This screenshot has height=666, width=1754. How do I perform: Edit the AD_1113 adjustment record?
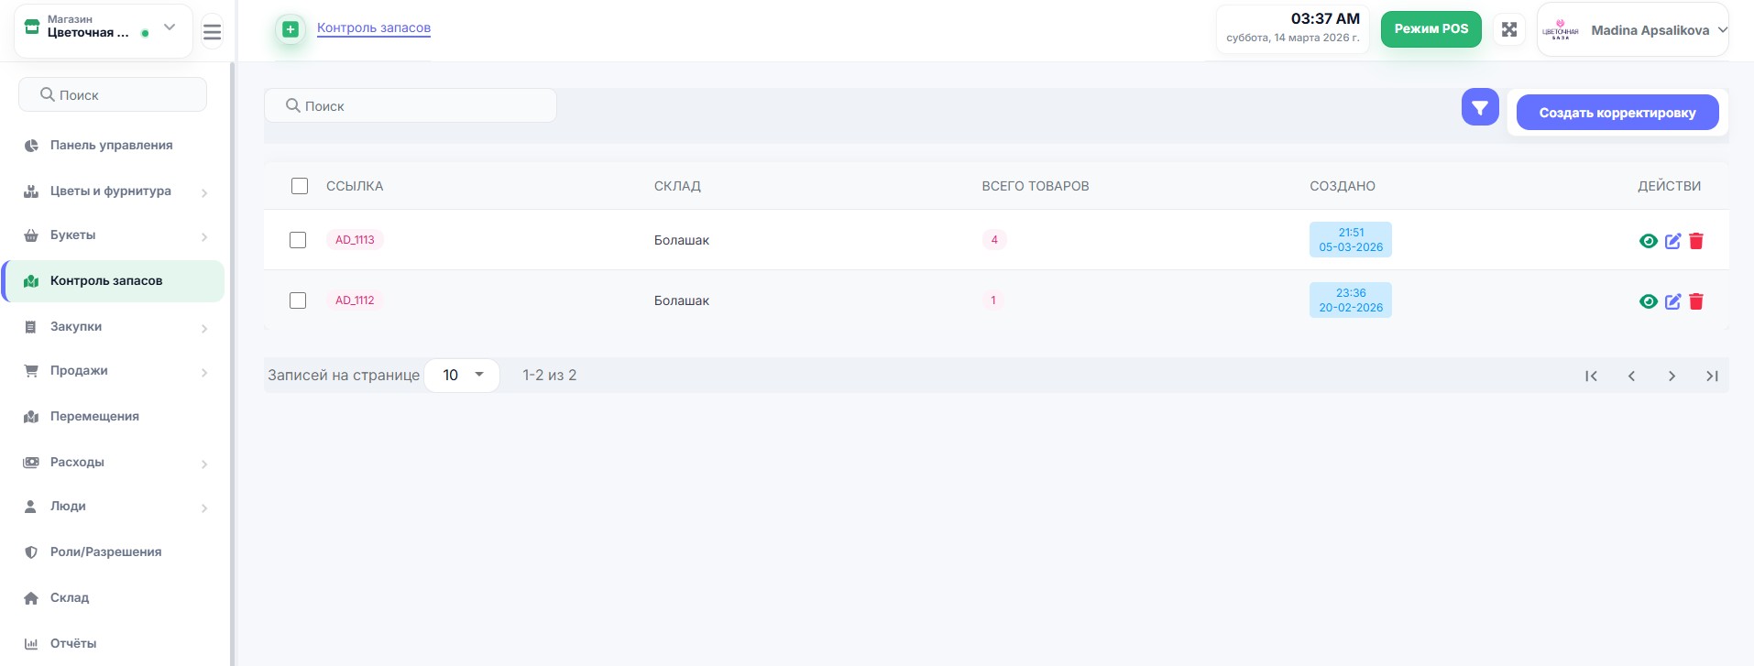tap(1672, 241)
